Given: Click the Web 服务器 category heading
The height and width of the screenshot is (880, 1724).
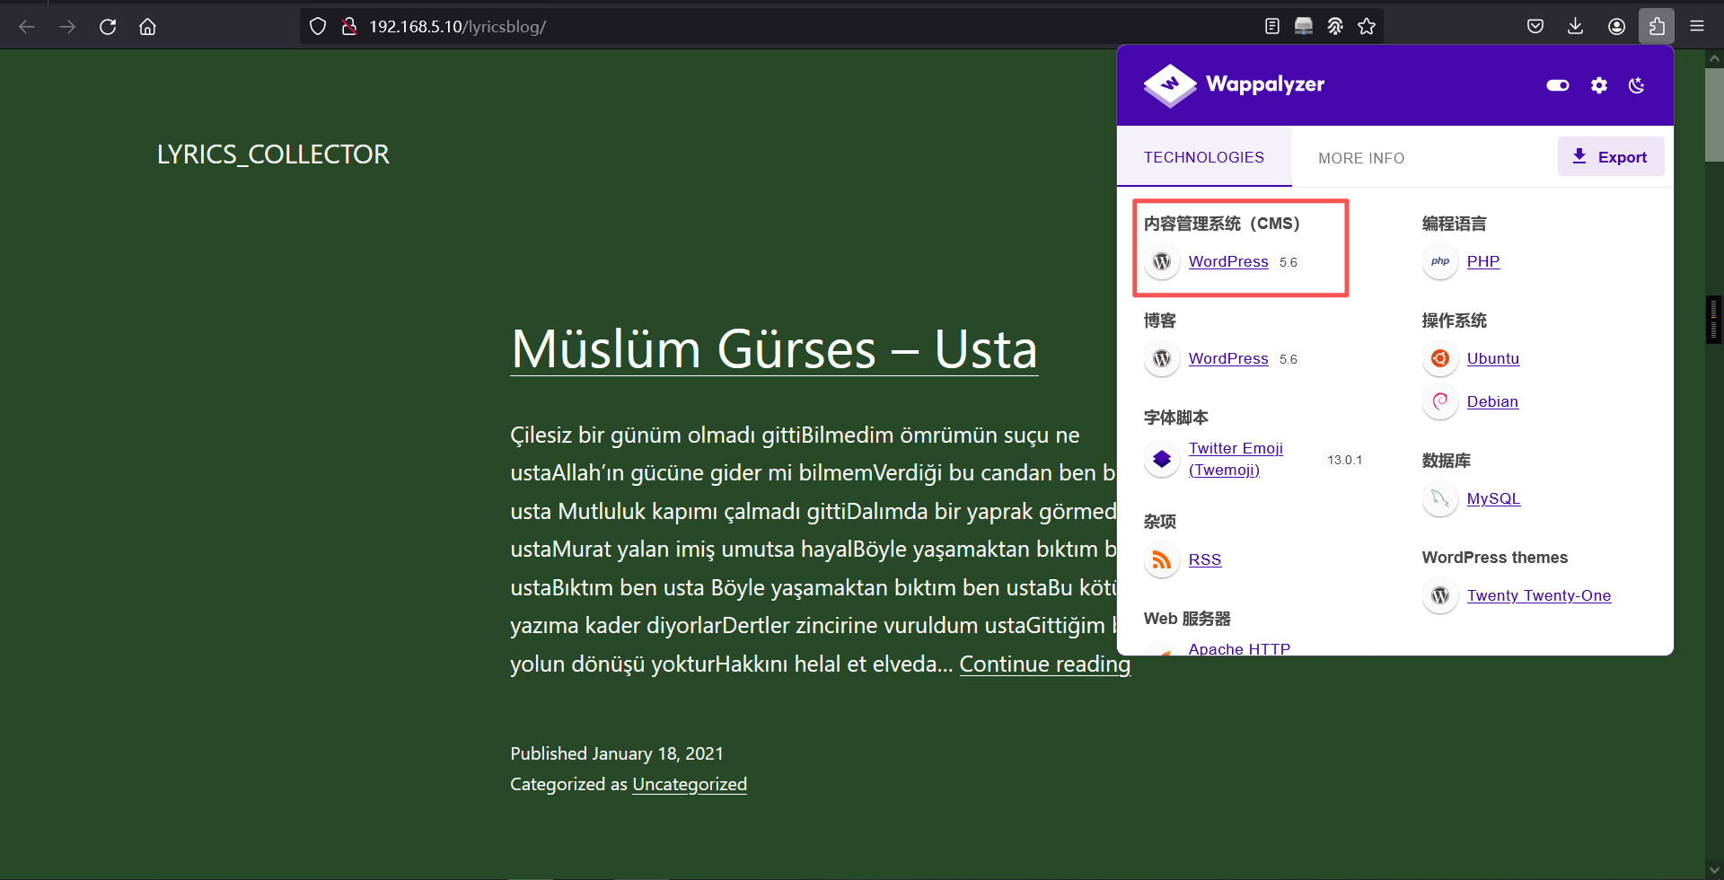Looking at the screenshot, I should (x=1187, y=619).
